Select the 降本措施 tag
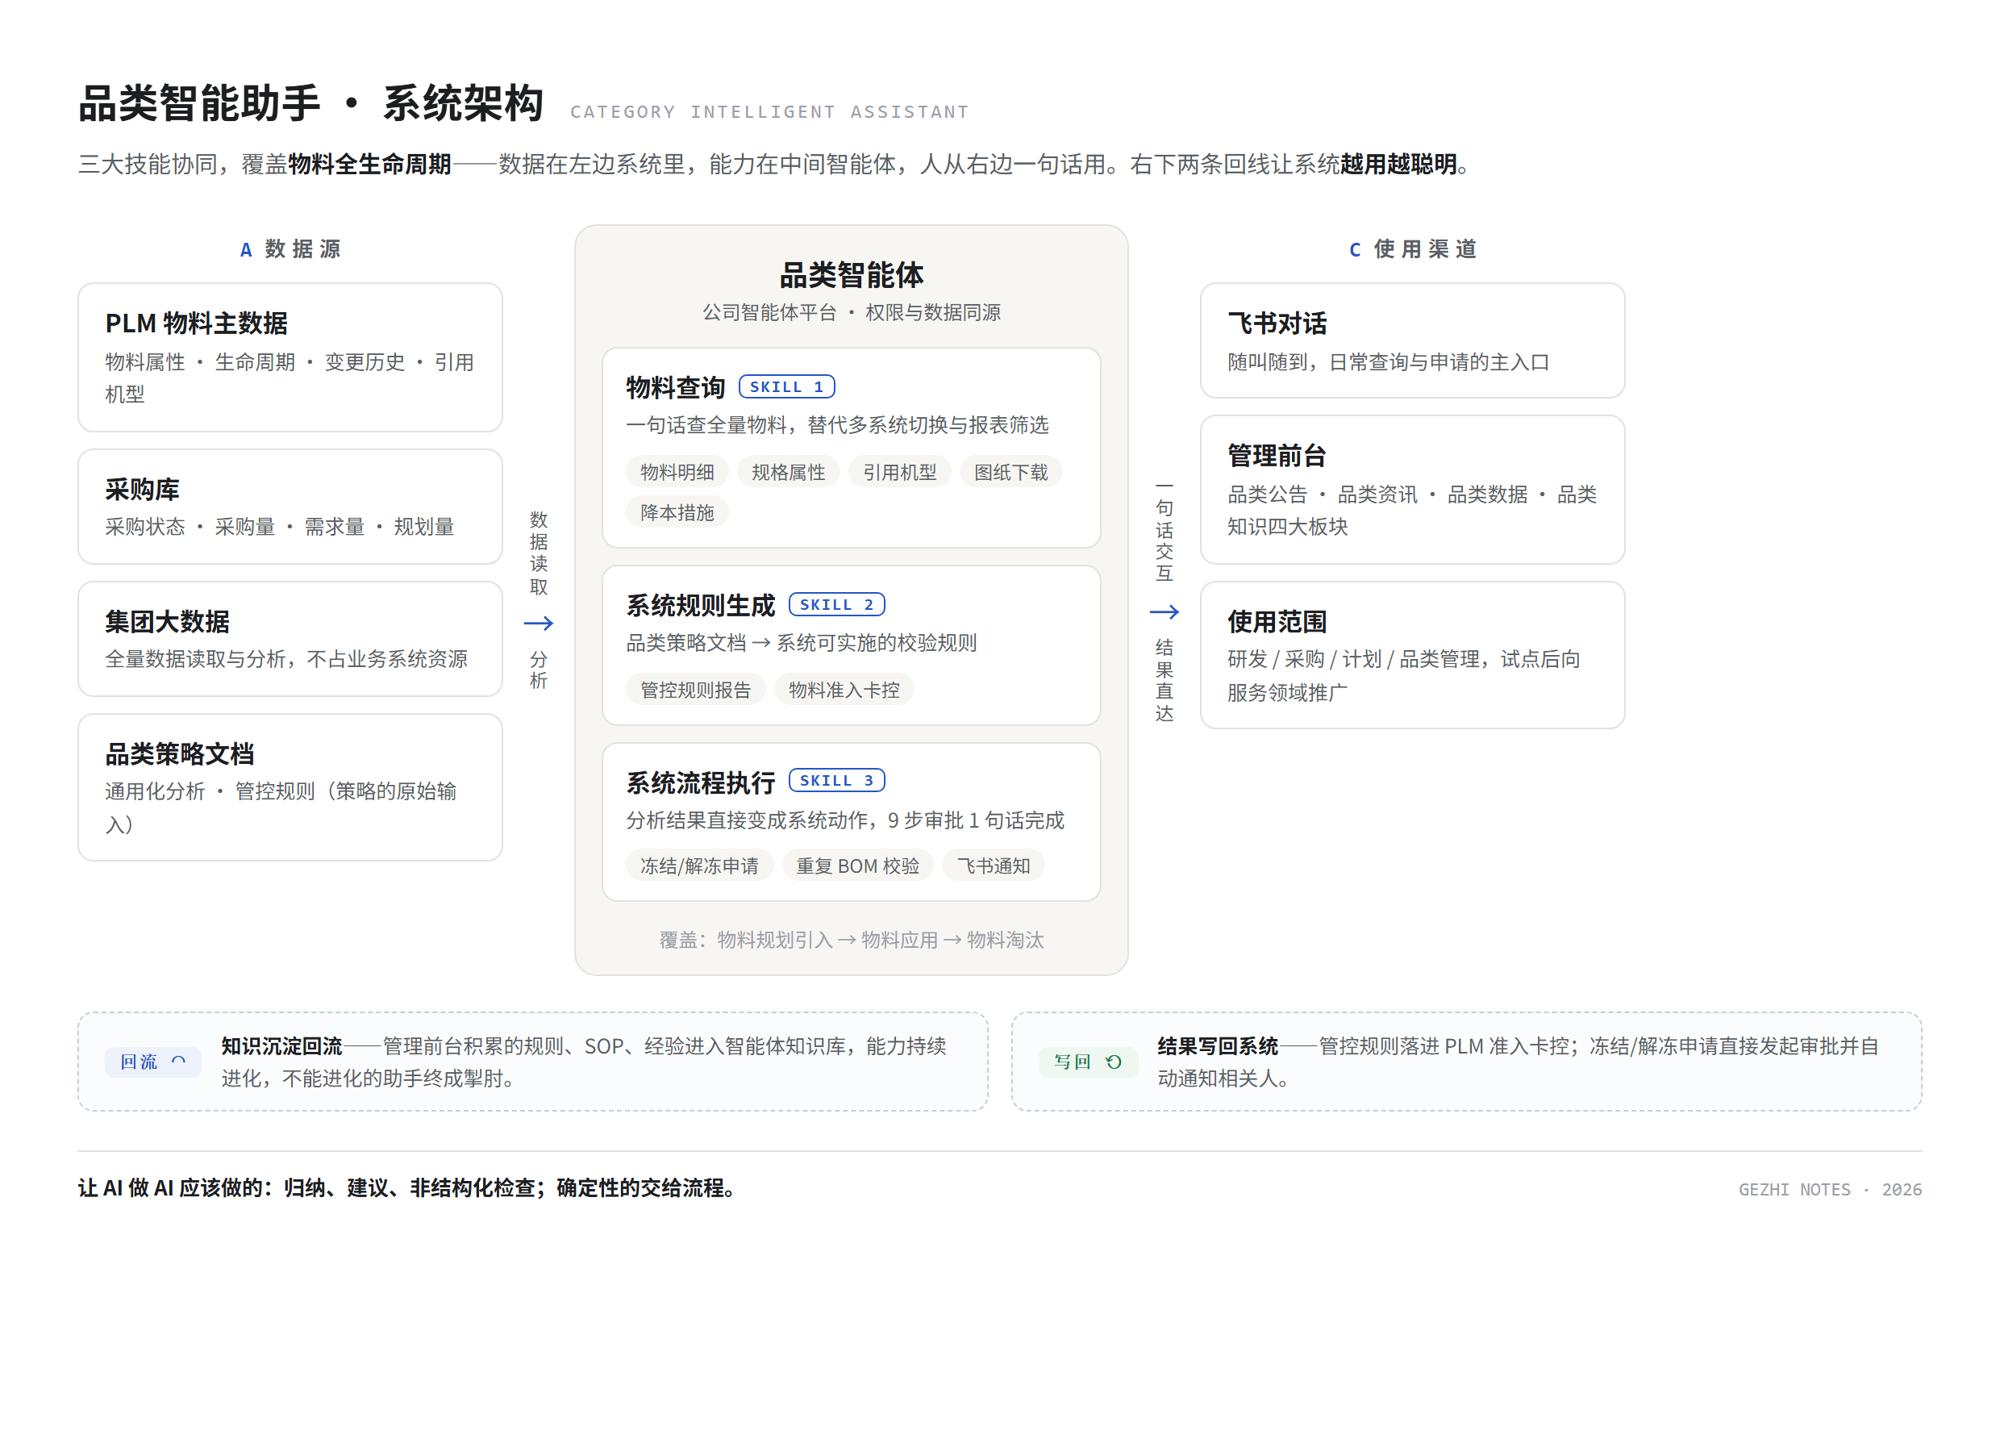 click(677, 512)
